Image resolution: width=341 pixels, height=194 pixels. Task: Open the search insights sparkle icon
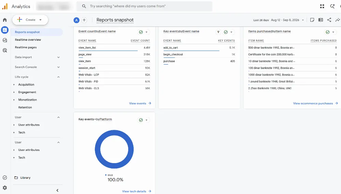(x=332, y=6)
